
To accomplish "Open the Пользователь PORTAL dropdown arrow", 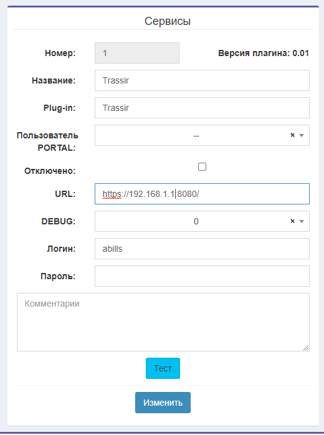I will tap(302, 135).
